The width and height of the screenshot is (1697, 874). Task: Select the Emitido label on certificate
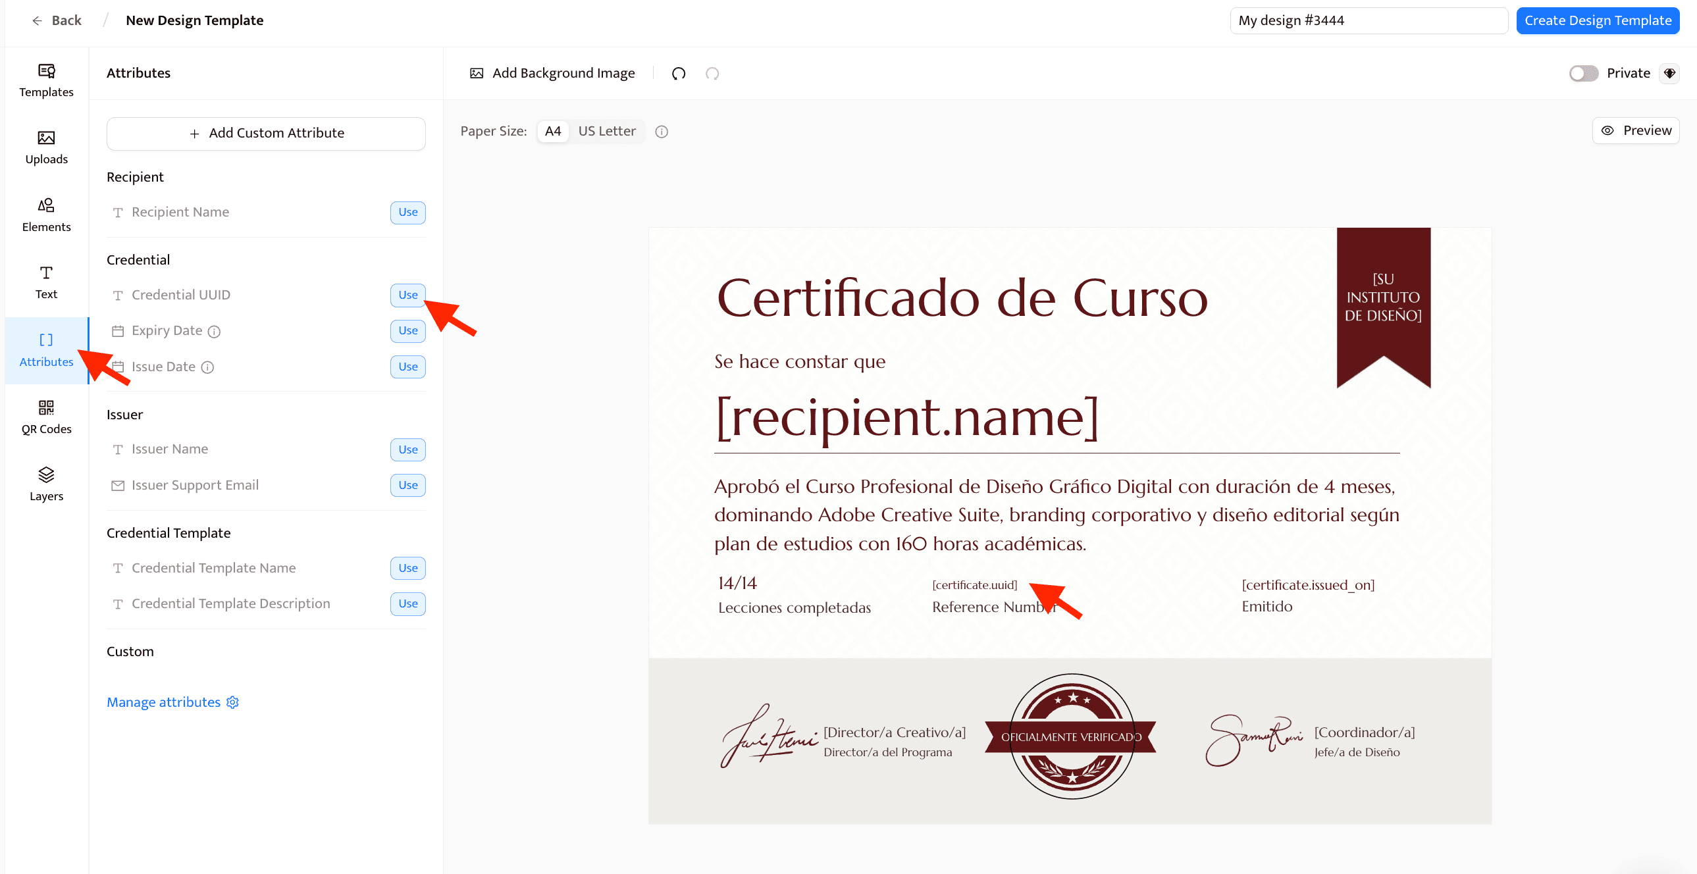(x=1266, y=607)
